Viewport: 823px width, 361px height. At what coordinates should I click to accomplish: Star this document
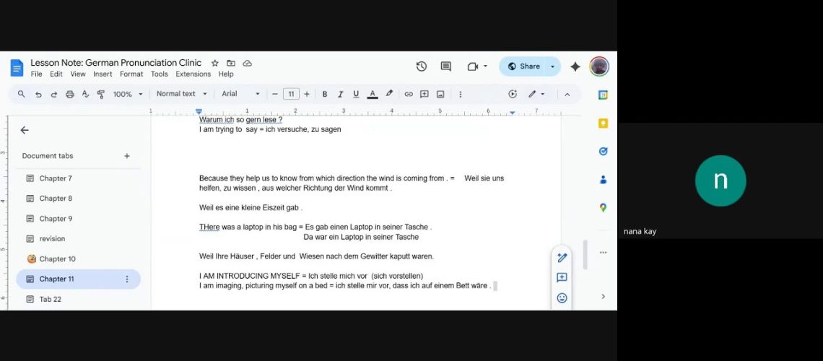[x=214, y=64]
